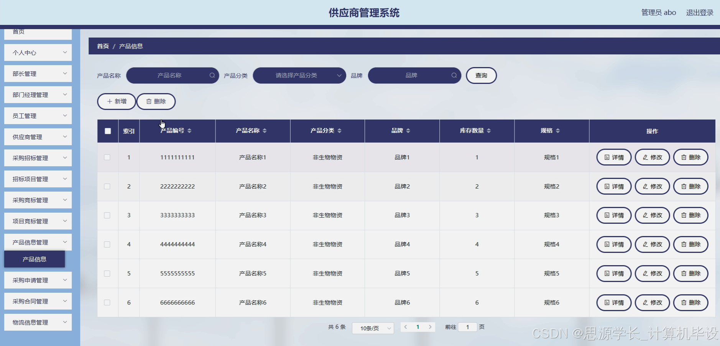720x346 pixels.
Task: Expand 供应商管理 sidebar menu
Action: (38, 137)
